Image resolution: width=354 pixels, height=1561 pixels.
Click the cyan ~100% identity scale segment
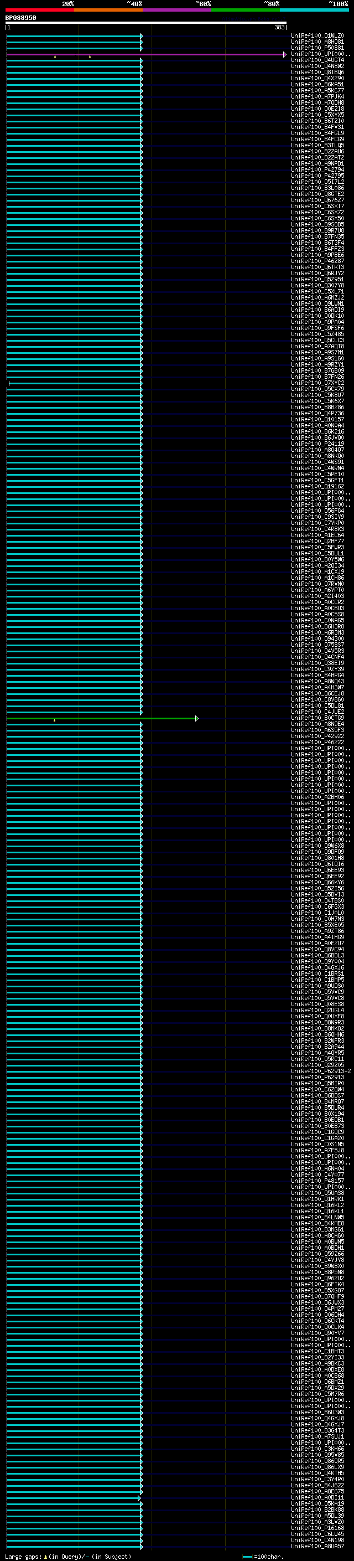314,10
